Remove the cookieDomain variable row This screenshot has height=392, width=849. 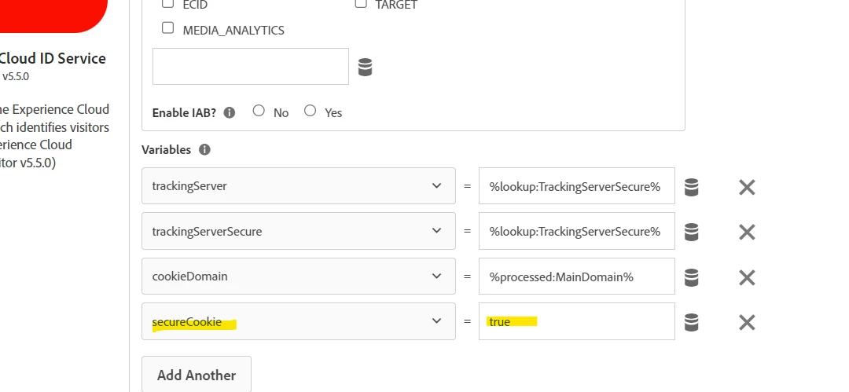point(747,277)
